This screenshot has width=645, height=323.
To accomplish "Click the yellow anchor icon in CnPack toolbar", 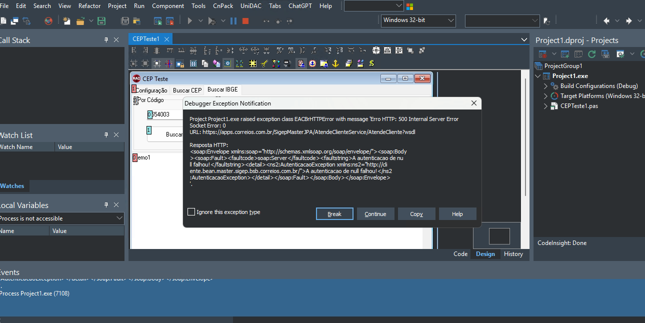I will point(335,63).
